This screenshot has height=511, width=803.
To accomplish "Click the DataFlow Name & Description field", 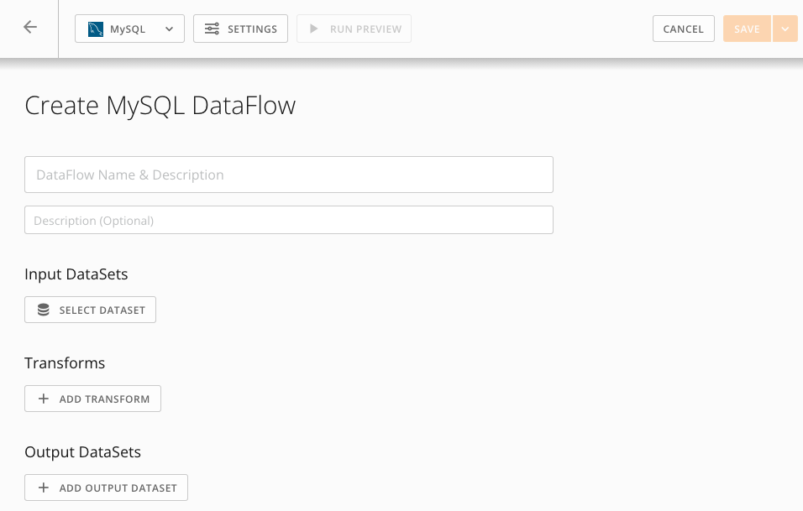I will (289, 175).
